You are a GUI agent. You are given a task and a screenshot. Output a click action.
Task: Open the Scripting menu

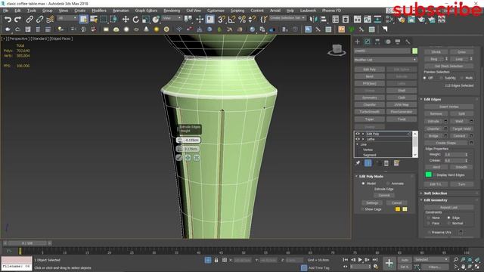click(x=237, y=11)
